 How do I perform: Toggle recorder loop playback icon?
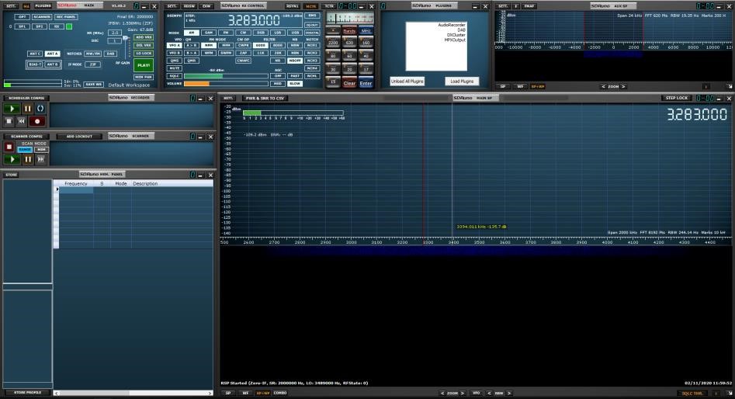pos(40,109)
